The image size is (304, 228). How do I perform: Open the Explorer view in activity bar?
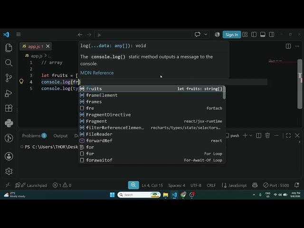9,47
